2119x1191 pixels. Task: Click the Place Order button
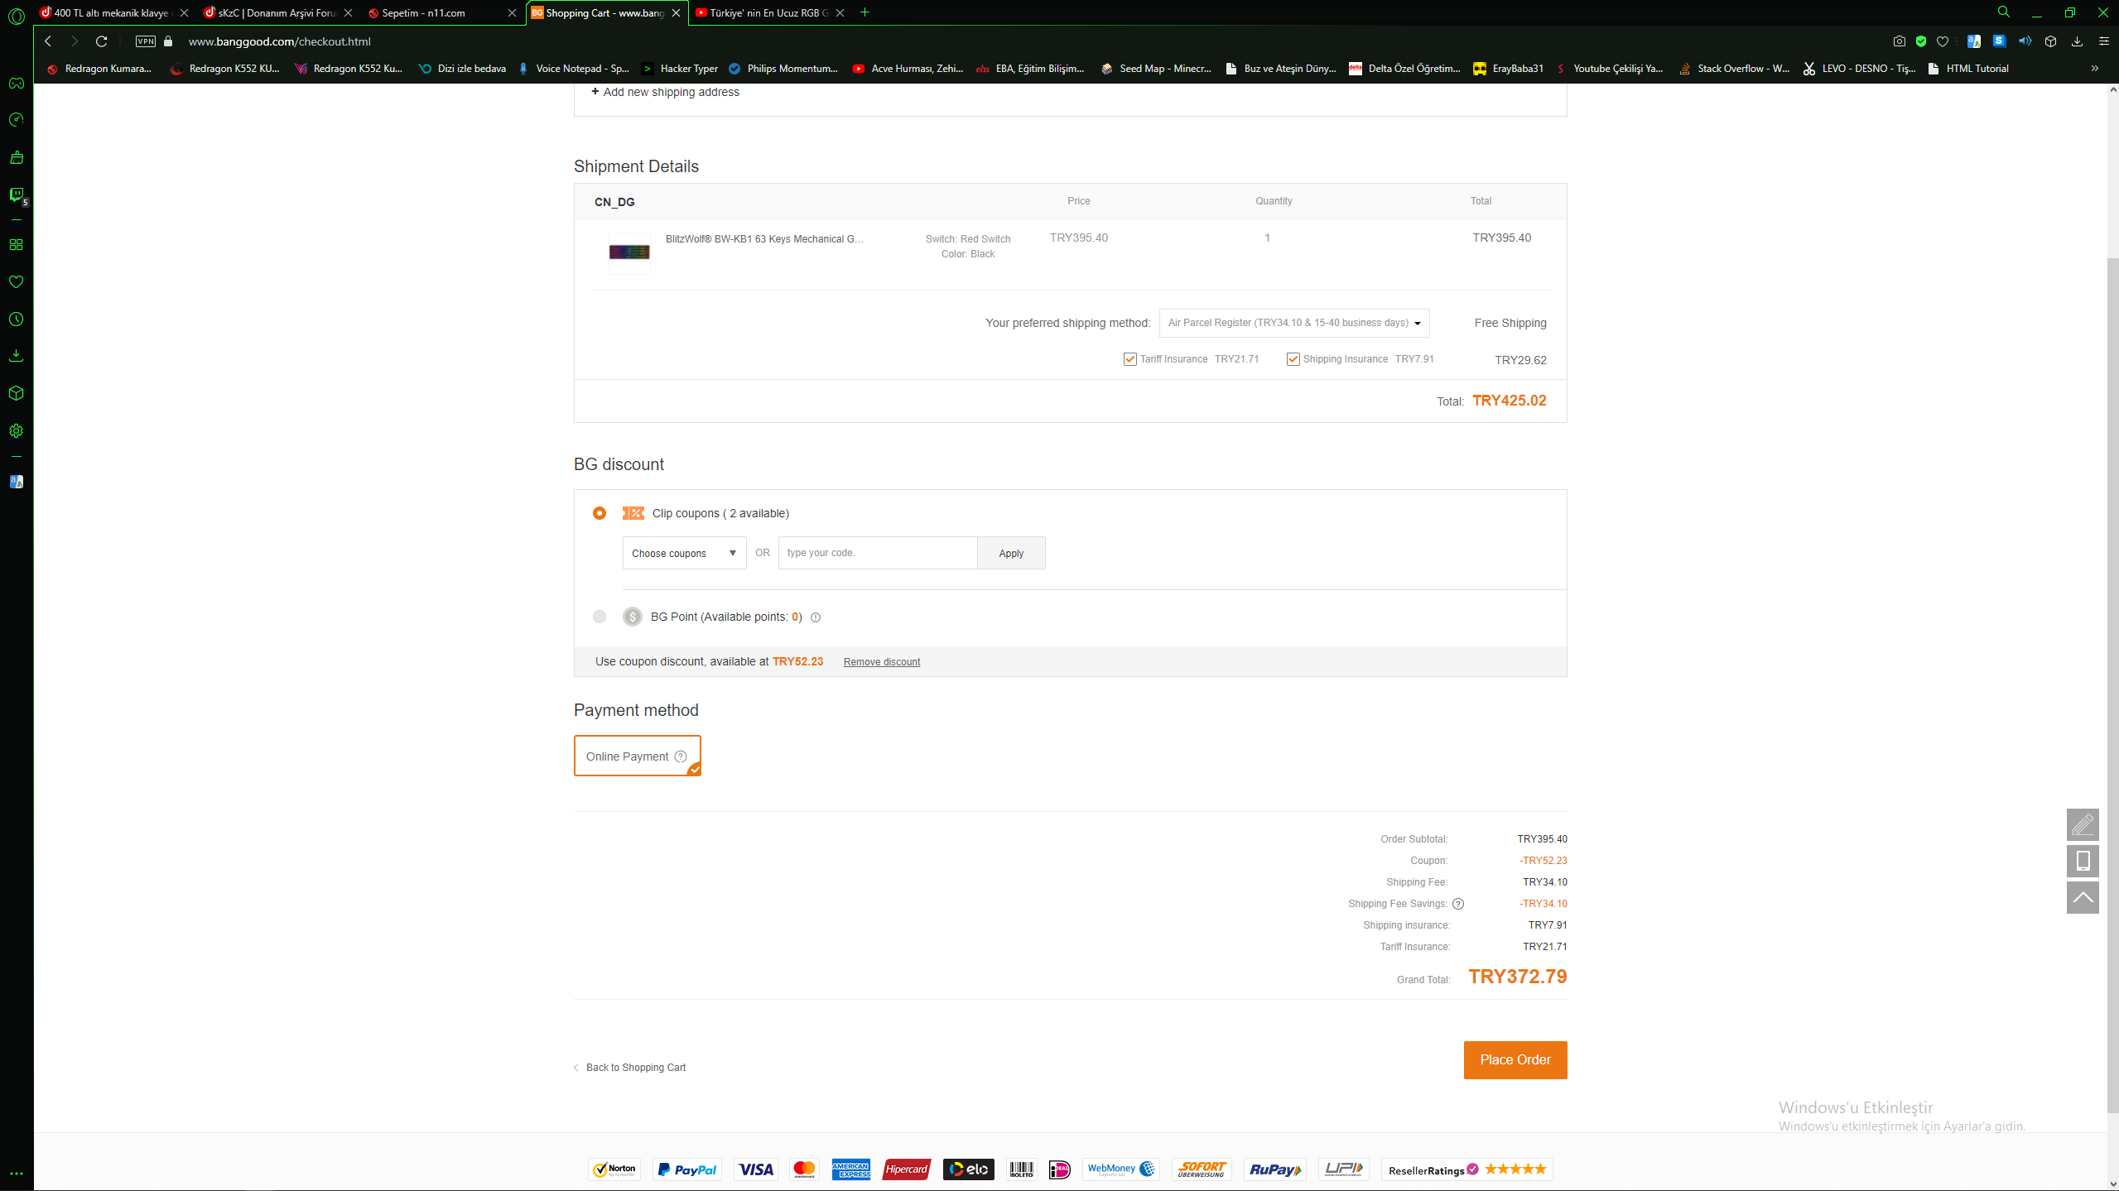click(x=1515, y=1059)
